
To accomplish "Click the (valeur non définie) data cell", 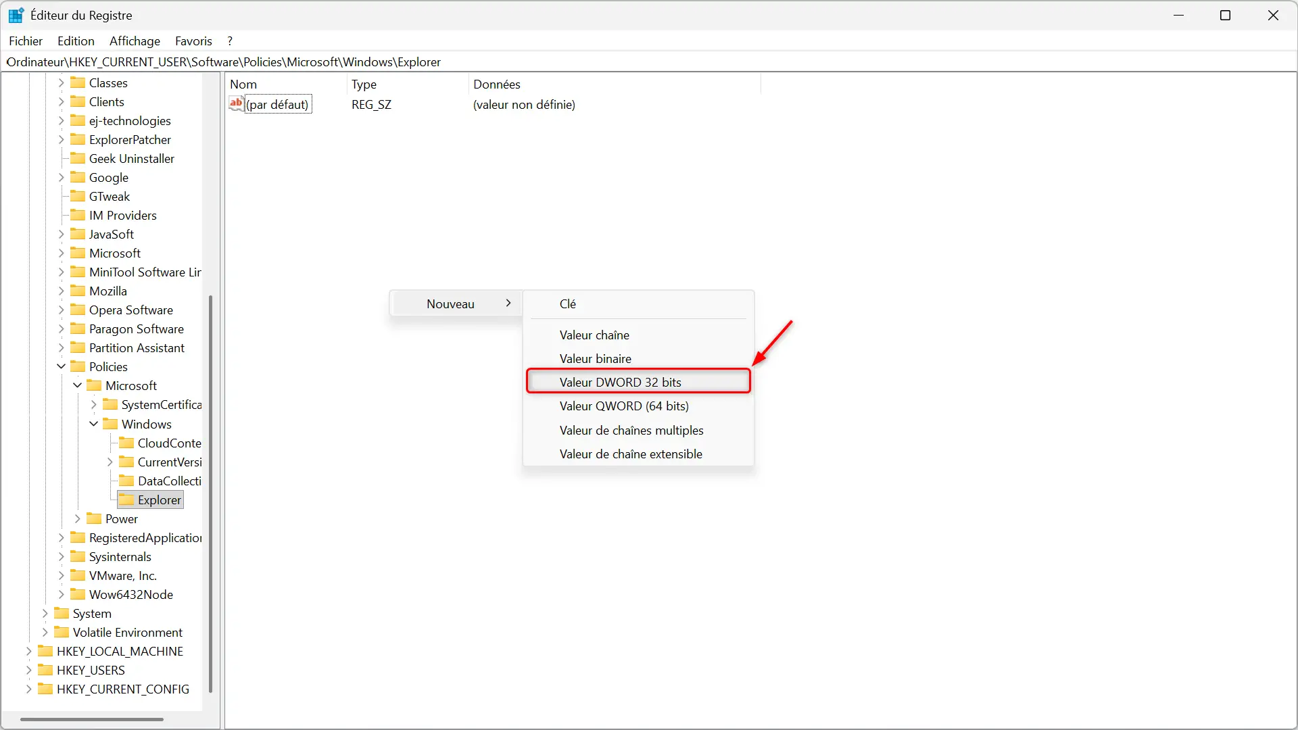I will tap(524, 104).
